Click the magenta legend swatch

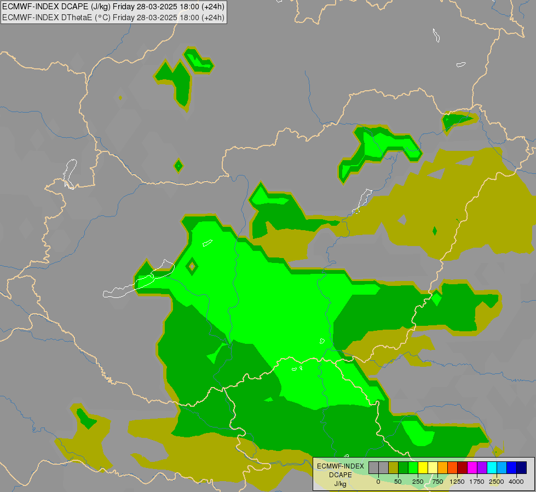pyautogui.click(x=472, y=467)
